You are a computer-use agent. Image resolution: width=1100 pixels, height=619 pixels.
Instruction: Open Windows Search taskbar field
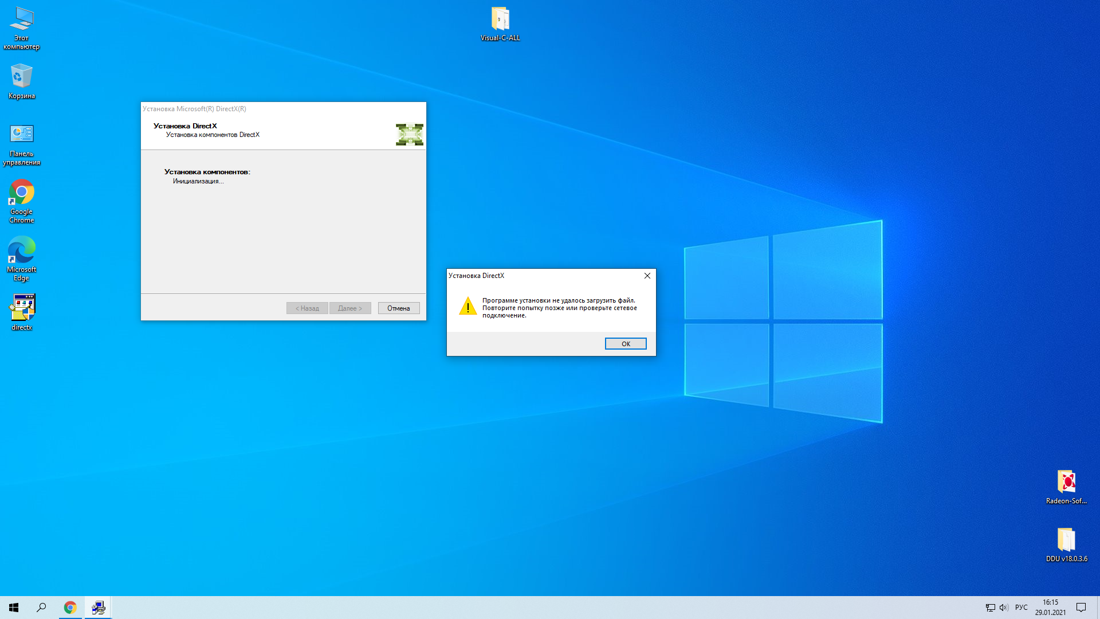[x=42, y=607]
